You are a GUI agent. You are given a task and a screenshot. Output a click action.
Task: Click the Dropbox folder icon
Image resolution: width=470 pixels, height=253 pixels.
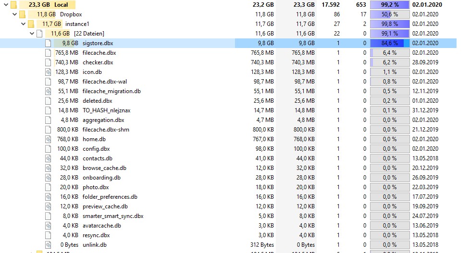coord(22,14)
